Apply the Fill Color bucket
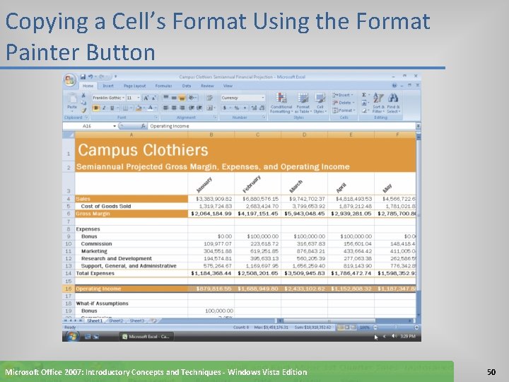Viewport: 509px width, 382px height. 139,108
